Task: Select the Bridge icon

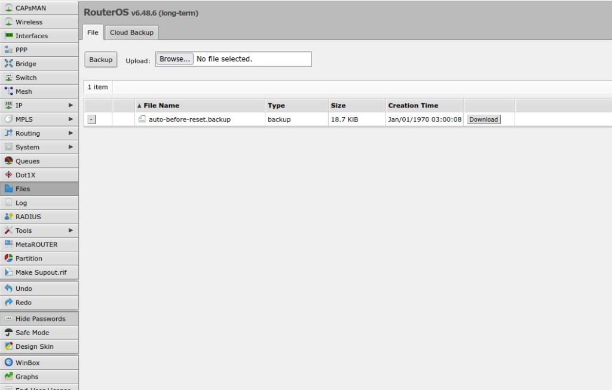Action: point(8,63)
